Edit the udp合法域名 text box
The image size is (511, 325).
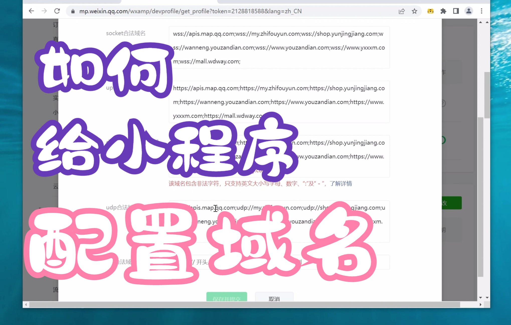pyautogui.click(x=279, y=221)
